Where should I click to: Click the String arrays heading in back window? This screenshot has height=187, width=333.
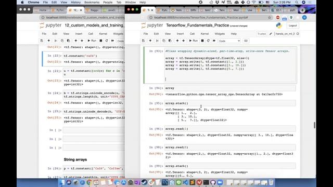pos(75,159)
